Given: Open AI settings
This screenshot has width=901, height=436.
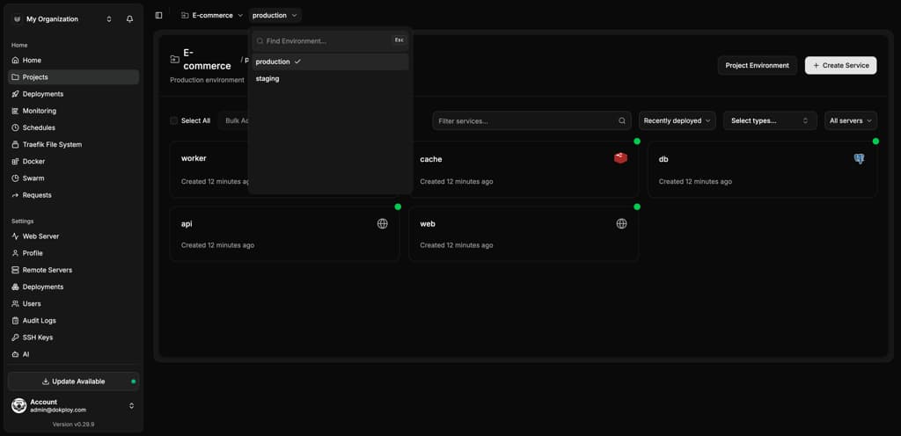Looking at the screenshot, I should tap(74, 354).
